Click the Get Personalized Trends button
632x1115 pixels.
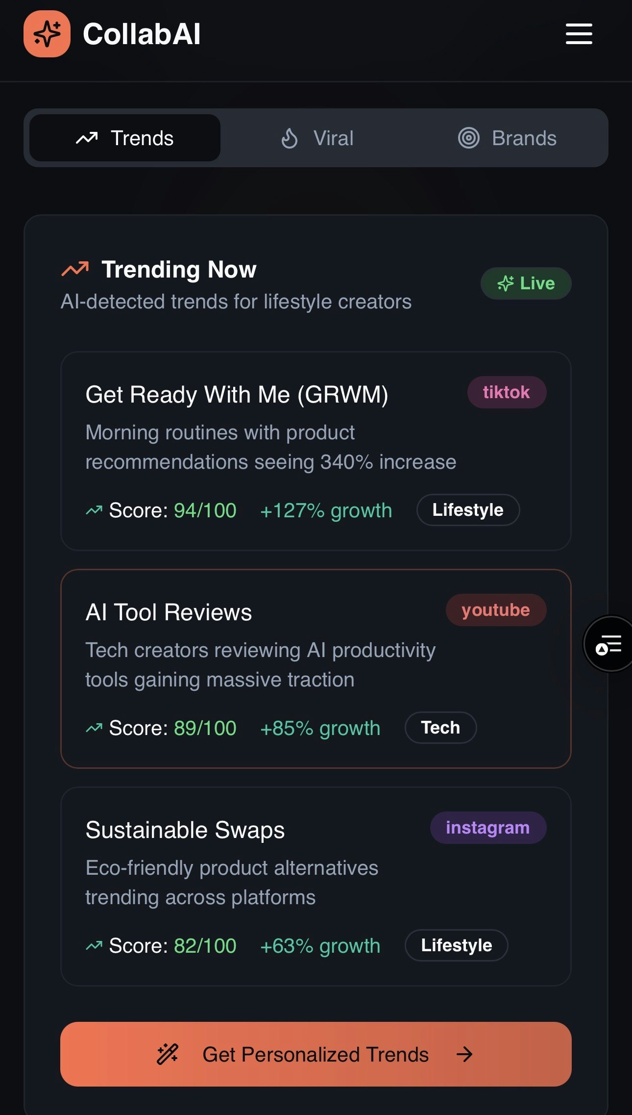point(316,1054)
